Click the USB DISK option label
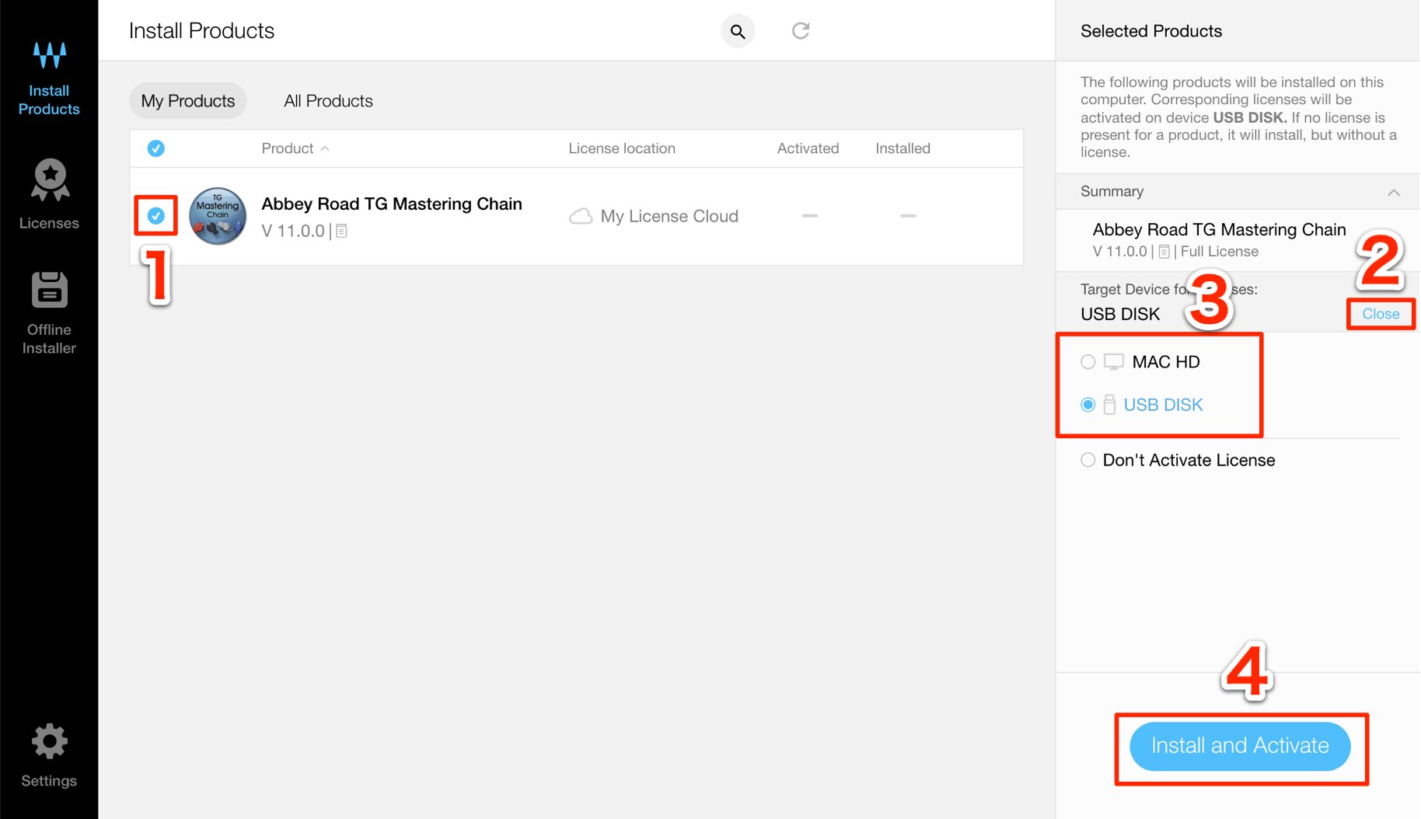Screen dimensions: 1421x819 point(1163,405)
